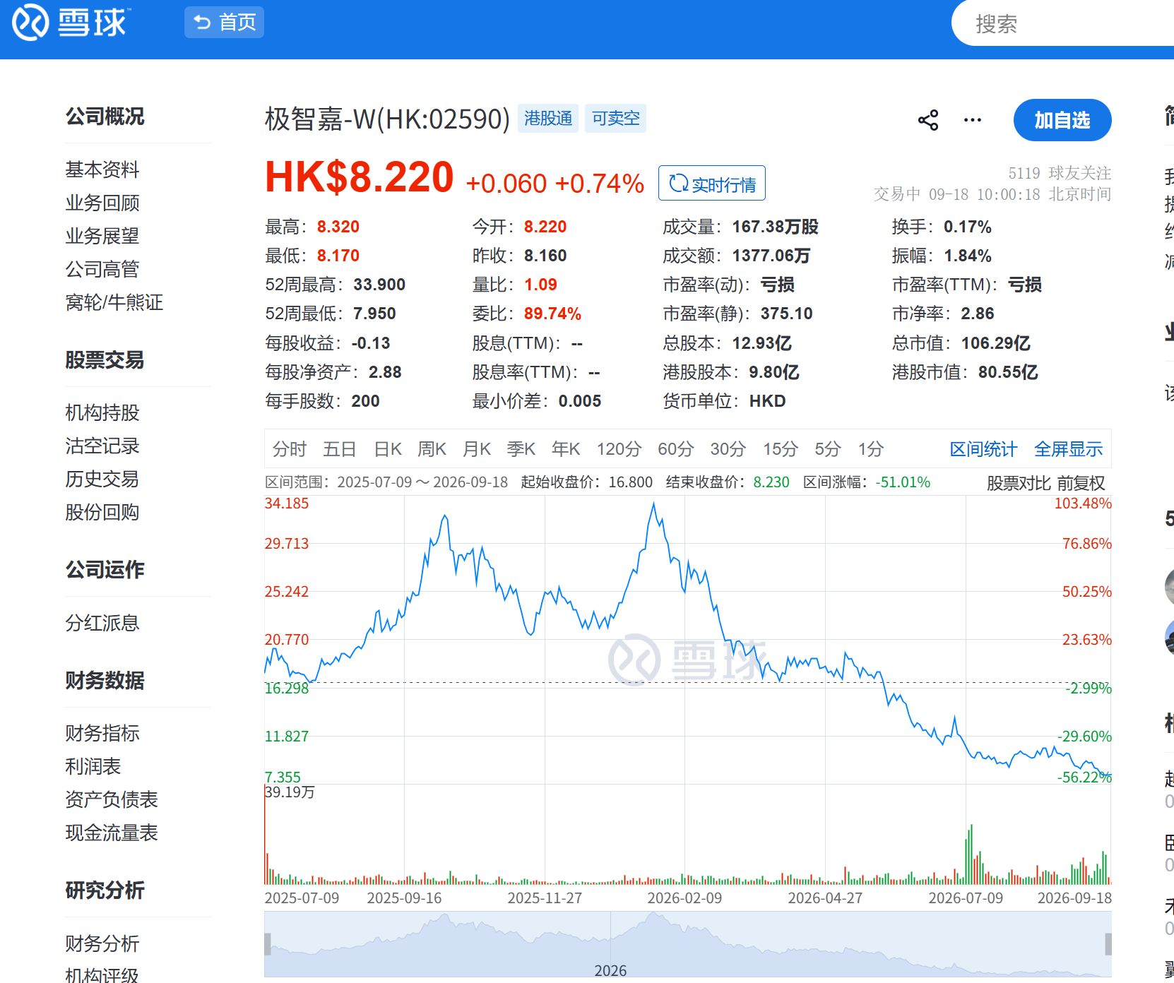Screen dimensions: 1174x983
Task: Show the 30分 interval chart
Action: (728, 449)
